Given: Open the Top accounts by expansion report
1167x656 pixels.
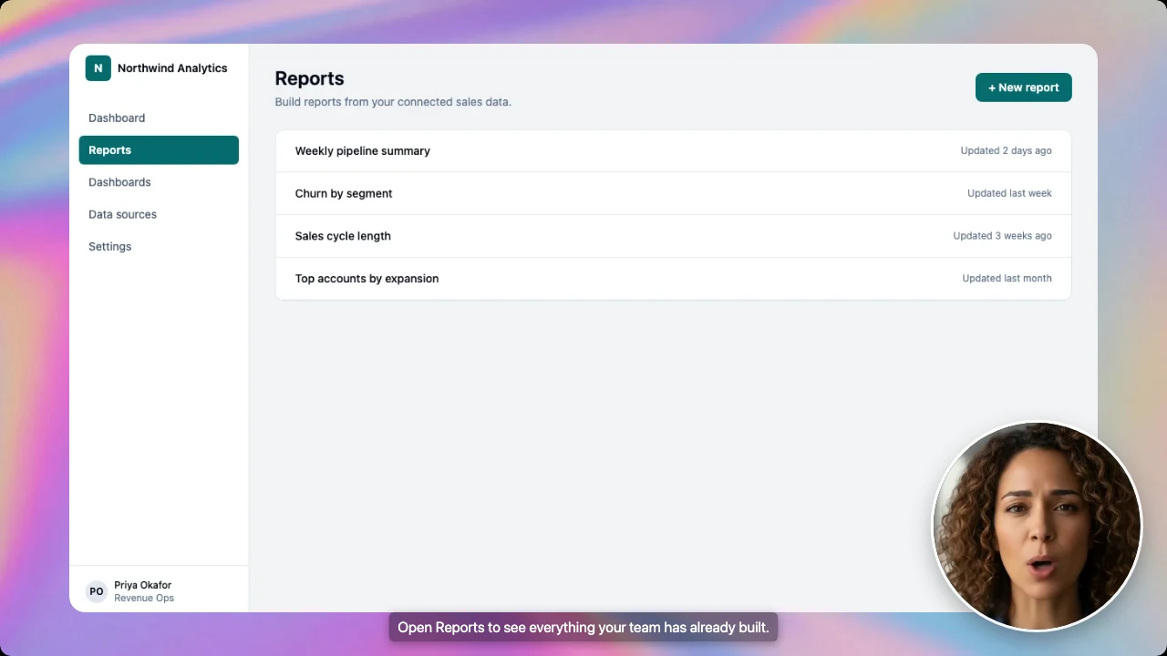Looking at the screenshot, I should click(673, 278).
